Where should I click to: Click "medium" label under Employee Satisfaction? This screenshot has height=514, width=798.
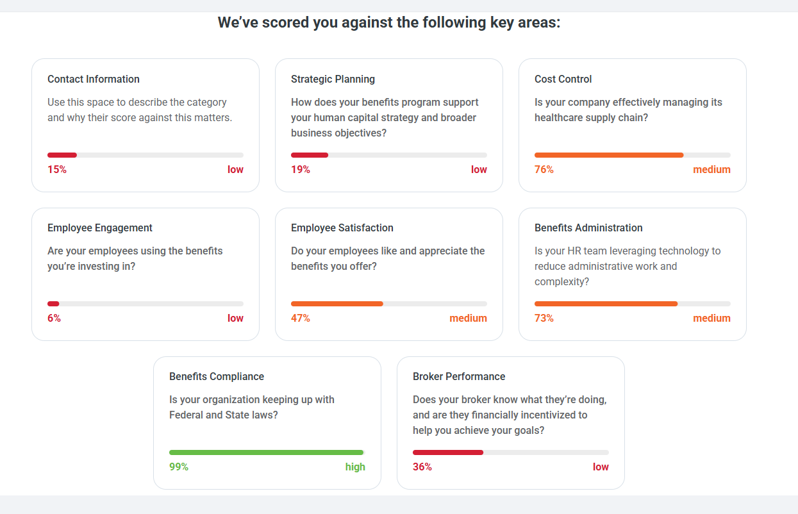point(468,319)
